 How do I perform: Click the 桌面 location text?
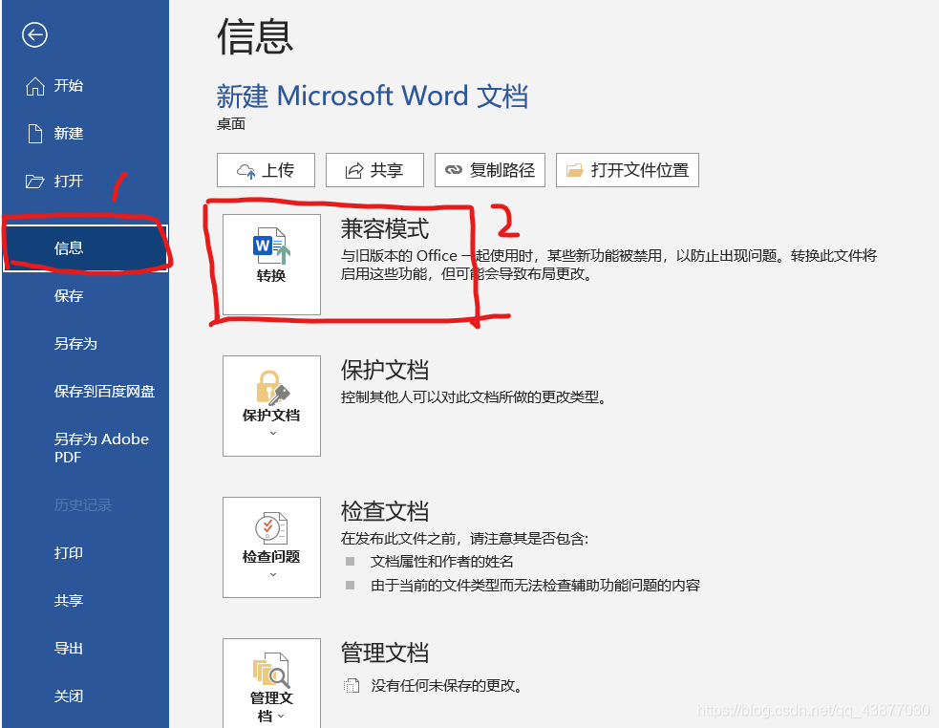coord(230,124)
